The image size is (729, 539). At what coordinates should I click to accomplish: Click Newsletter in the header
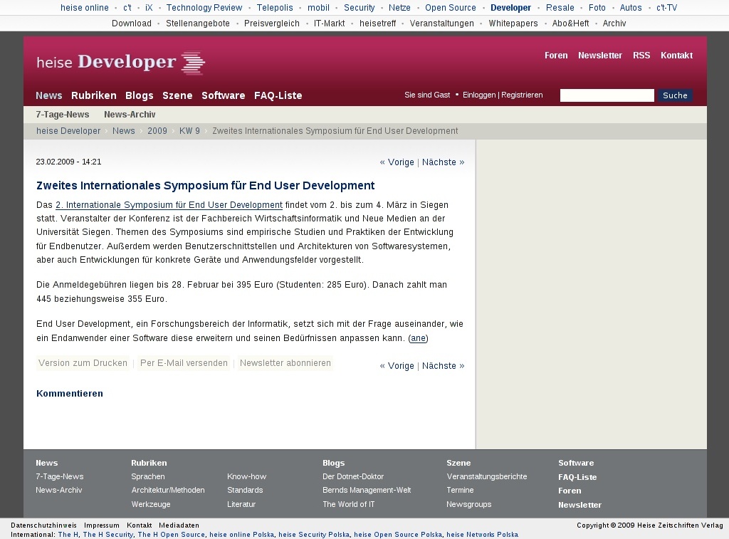point(599,56)
